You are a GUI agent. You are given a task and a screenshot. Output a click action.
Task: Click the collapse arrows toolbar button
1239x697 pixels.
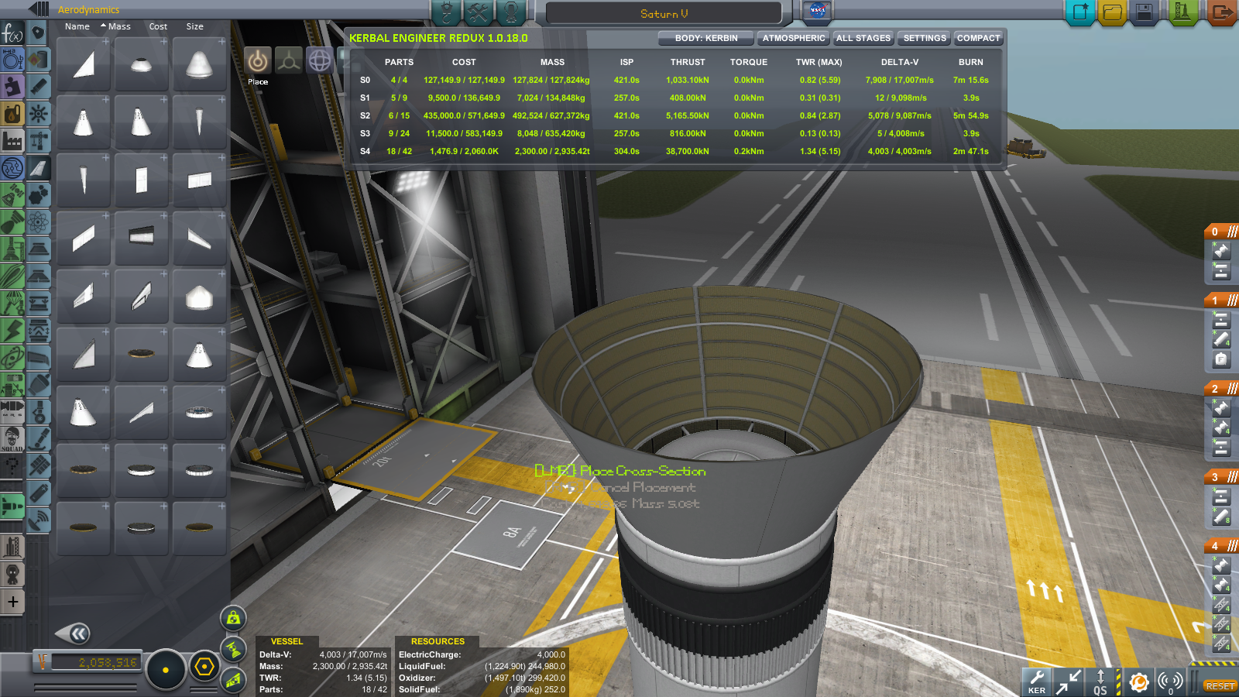[x=1069, y=682]
